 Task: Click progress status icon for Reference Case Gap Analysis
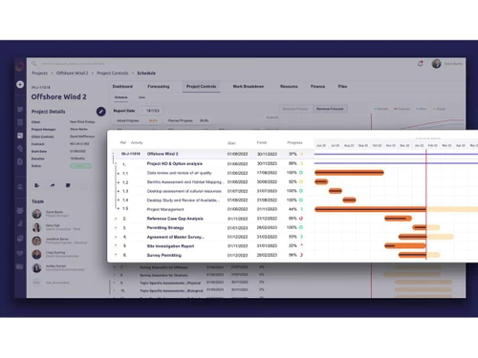pyautogui.click(x=301, y=219)
